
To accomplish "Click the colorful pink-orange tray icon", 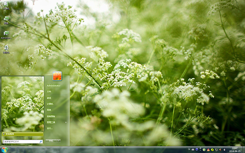I will click(208, 150).
